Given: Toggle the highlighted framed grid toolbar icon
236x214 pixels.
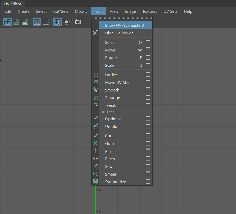Looking at the screenshot, I should point(37,22).
